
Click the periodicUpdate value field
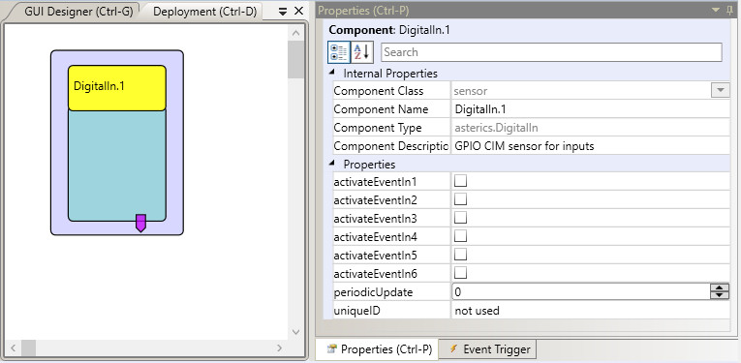[581, 292]
